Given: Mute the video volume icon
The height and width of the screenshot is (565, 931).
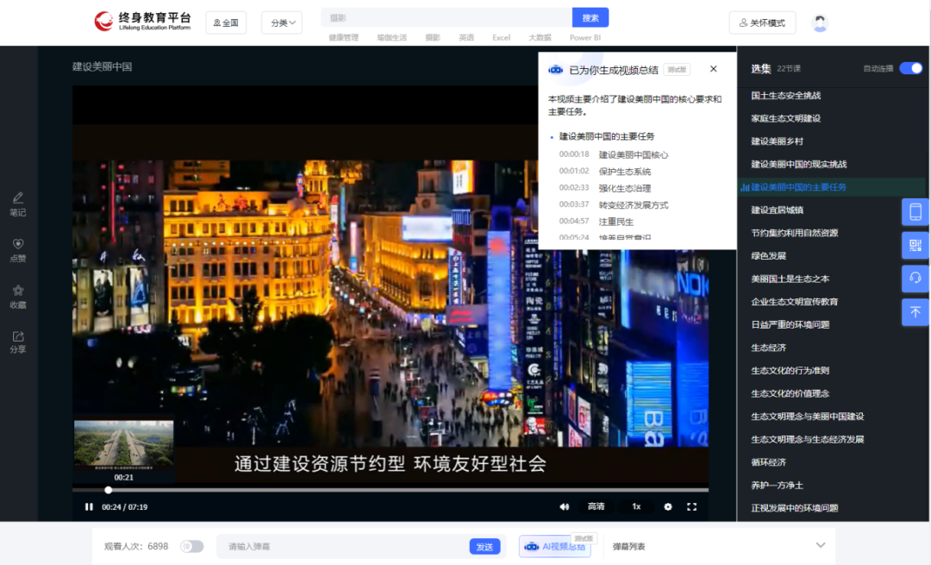Looking at the screenshot, I should [x=564, y=507].
